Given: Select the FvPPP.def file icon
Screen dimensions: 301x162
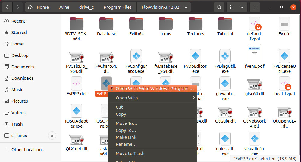Looking at the screenshot, I should point(77,83).
